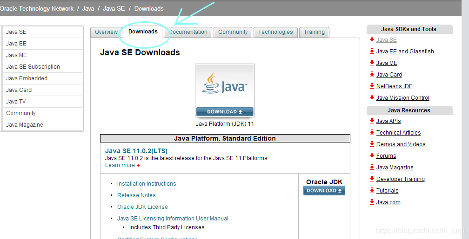Open the Java Mission Control link
This screenshot has width=469, height=239.
(402, 98)
